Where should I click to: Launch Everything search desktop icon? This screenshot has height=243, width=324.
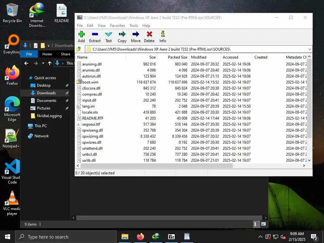pyautogui.click(x=12, y=44)
